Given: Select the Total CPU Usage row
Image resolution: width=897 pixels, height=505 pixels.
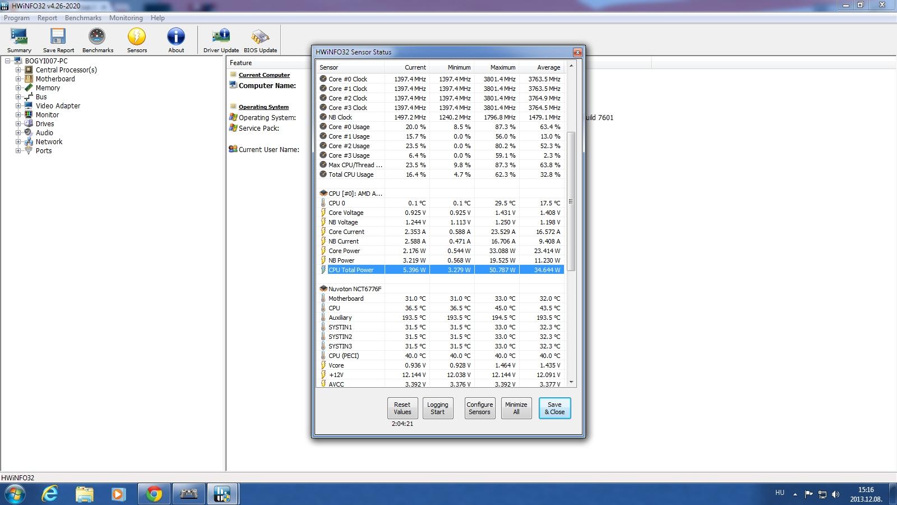Looking at the screenshot, I should [x=441, y=175].
